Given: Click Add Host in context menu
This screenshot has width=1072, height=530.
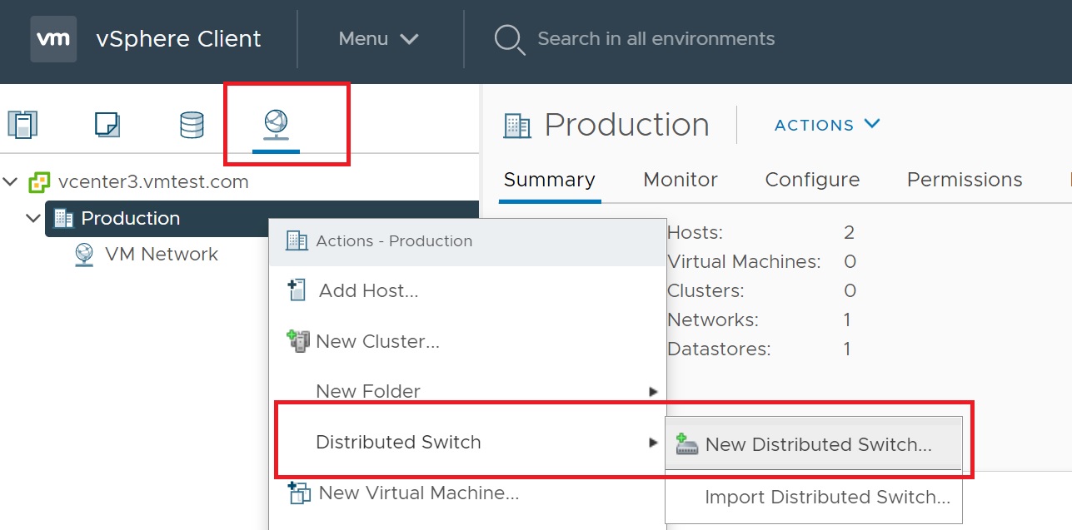Looking at the screenshot, I should (x=367, y=290).
